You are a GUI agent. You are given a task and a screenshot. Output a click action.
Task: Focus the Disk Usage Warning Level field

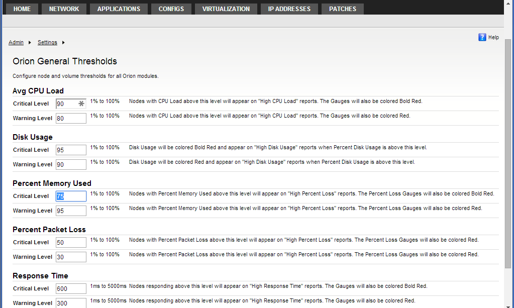[71, 164]
